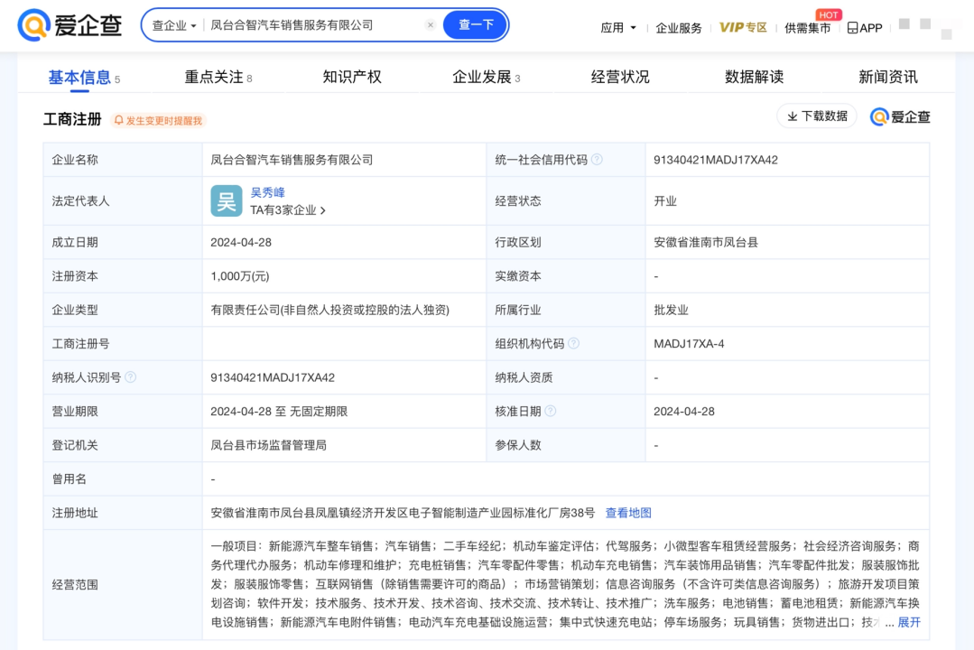This screenshot has height=650, width=974.
Task: Open 供需集市 link
Action: [807, 28]
